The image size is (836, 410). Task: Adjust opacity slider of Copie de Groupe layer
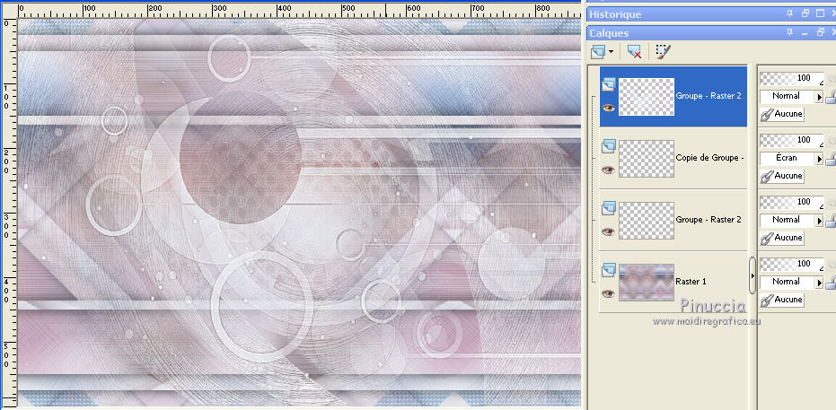791,141
